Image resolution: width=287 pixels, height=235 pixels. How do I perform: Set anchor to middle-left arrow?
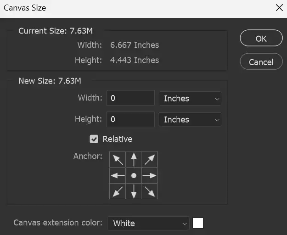[118, 175]
